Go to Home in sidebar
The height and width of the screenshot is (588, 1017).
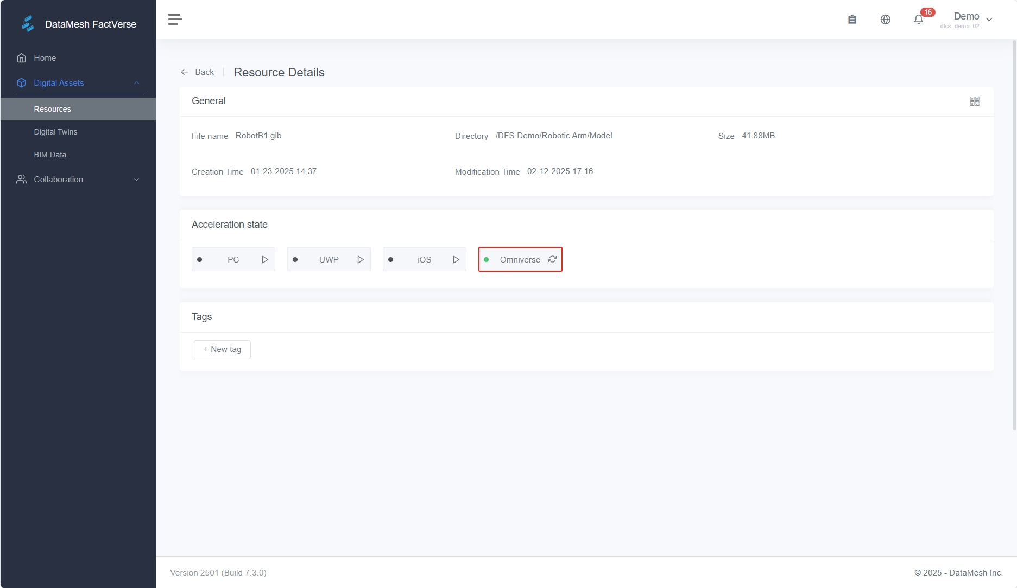click(x=45, y=58)
